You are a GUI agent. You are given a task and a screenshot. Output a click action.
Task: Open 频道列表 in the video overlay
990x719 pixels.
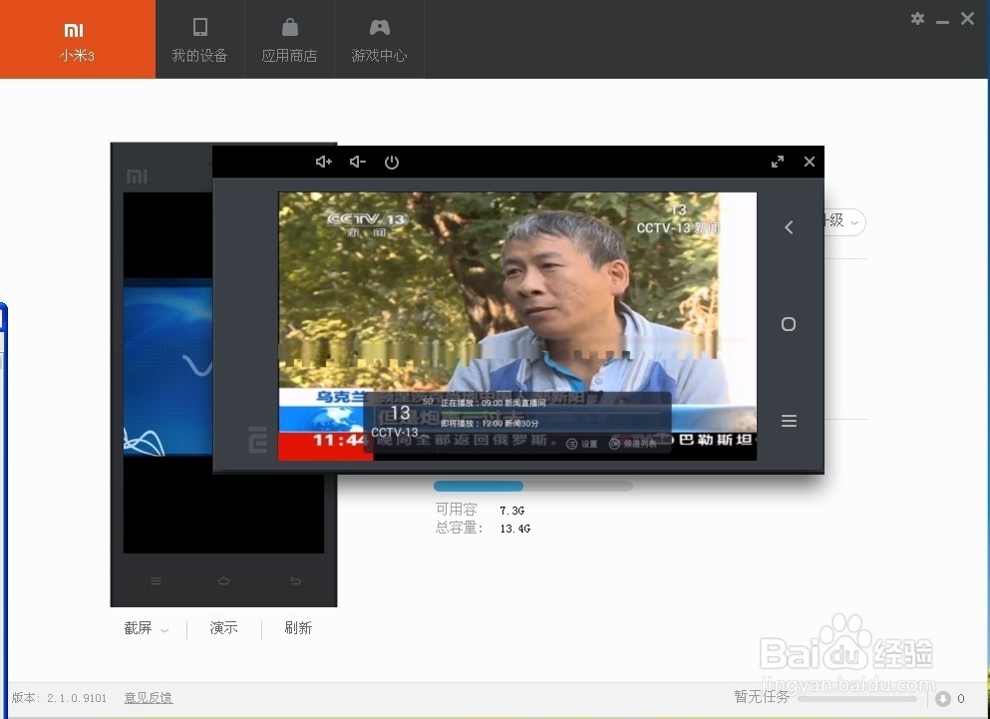click(633, 444)
